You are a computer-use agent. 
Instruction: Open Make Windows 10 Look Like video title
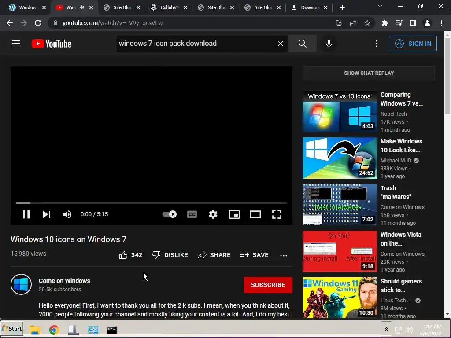401,146
